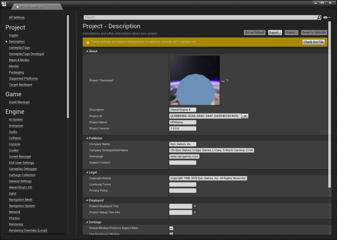Viewport: 337px width, 240px height.
Task: Click the Homepage field
Action: pyautogui.click(x=184, y=156)
